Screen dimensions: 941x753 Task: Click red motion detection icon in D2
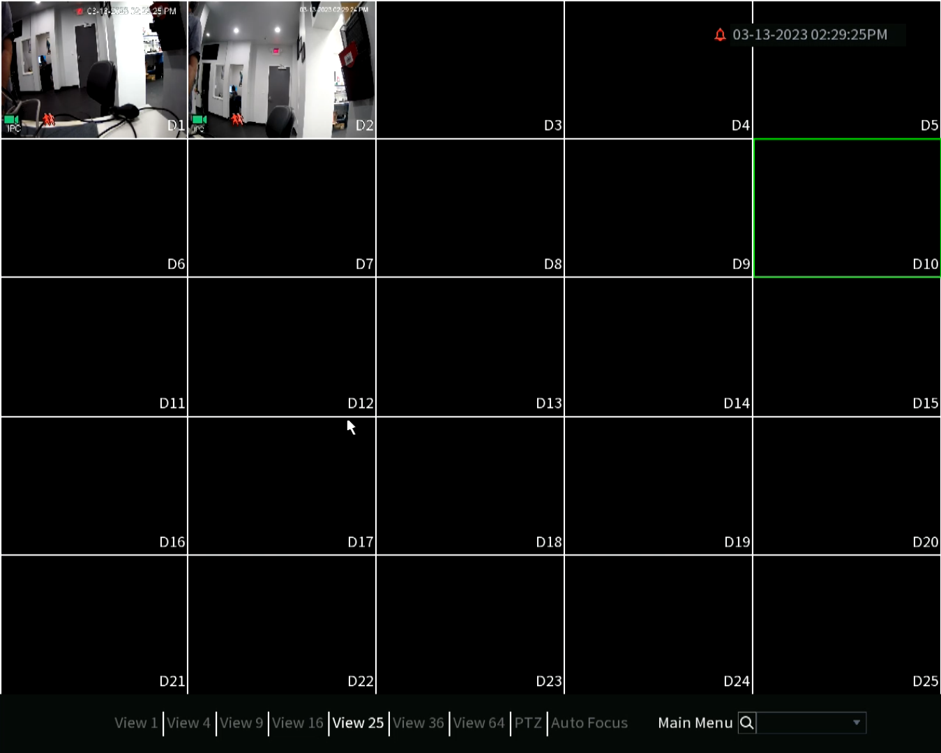point(237,120)
